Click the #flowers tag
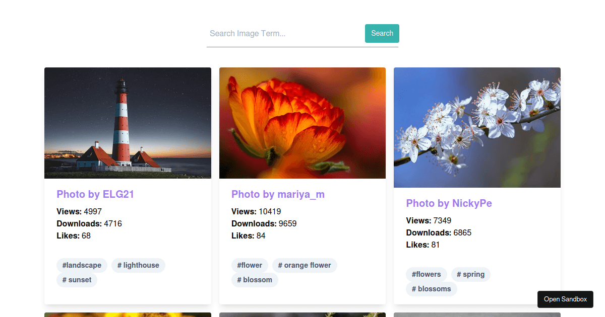This screenshot has height=317, width=605. tap(427, 274)
